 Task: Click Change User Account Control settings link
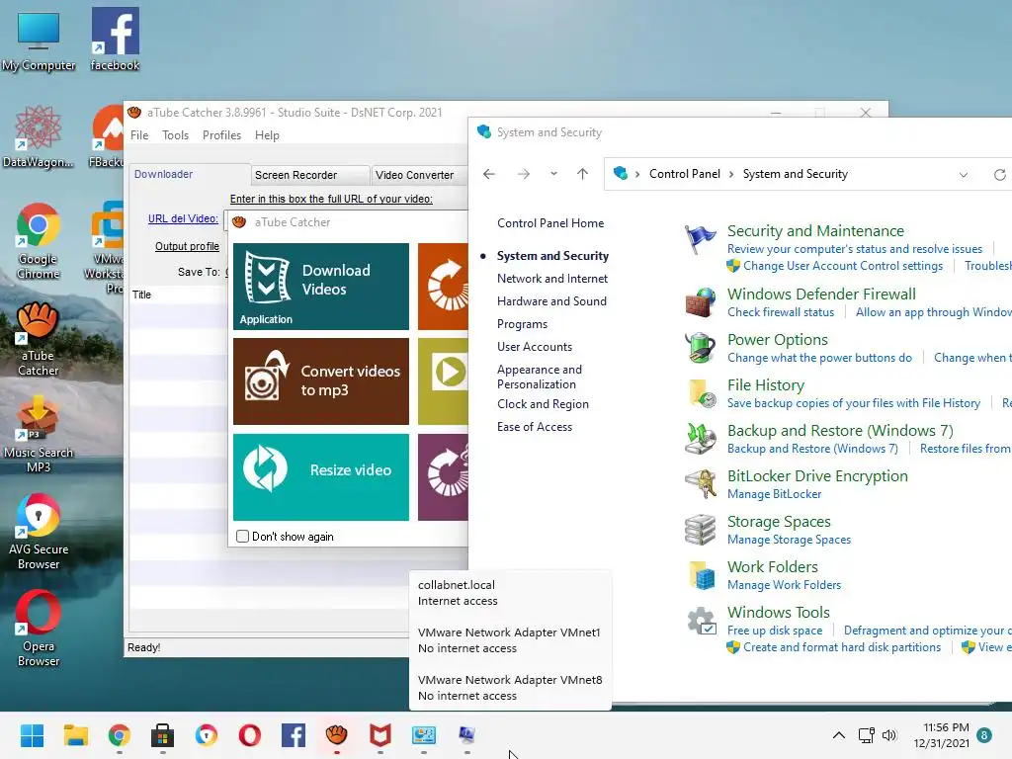843,266
